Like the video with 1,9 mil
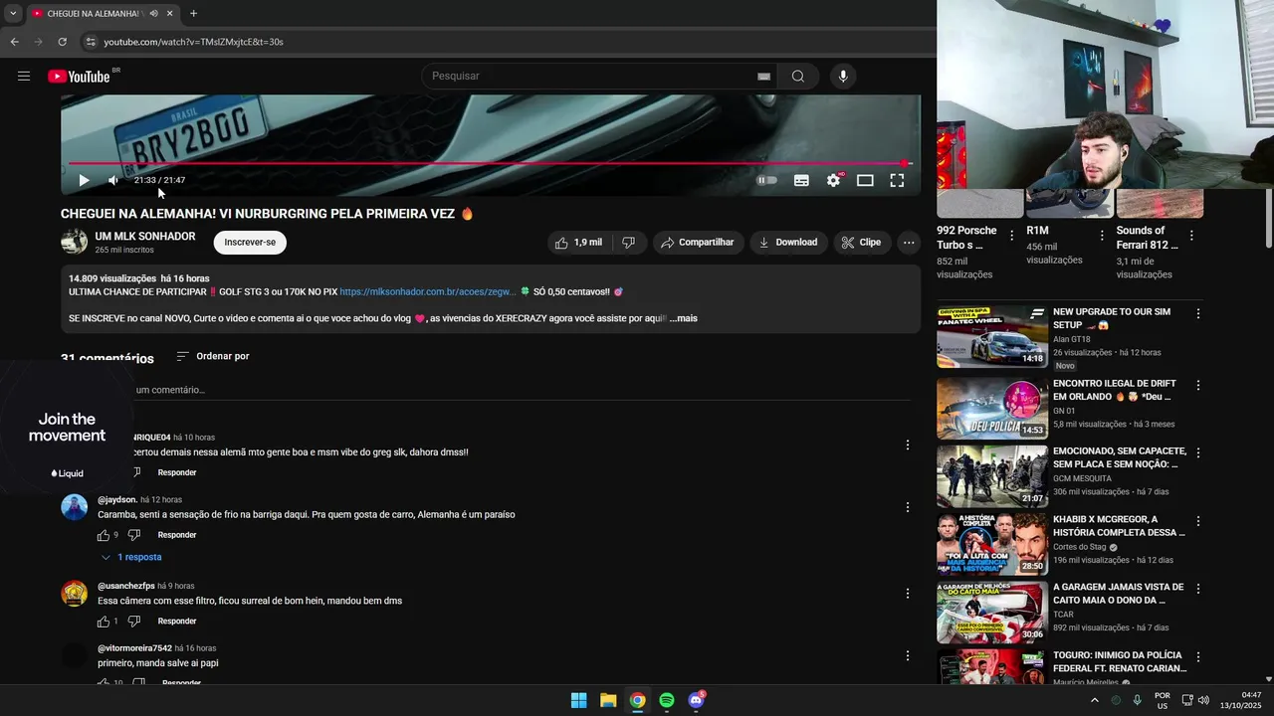 (x=578, y=243)
